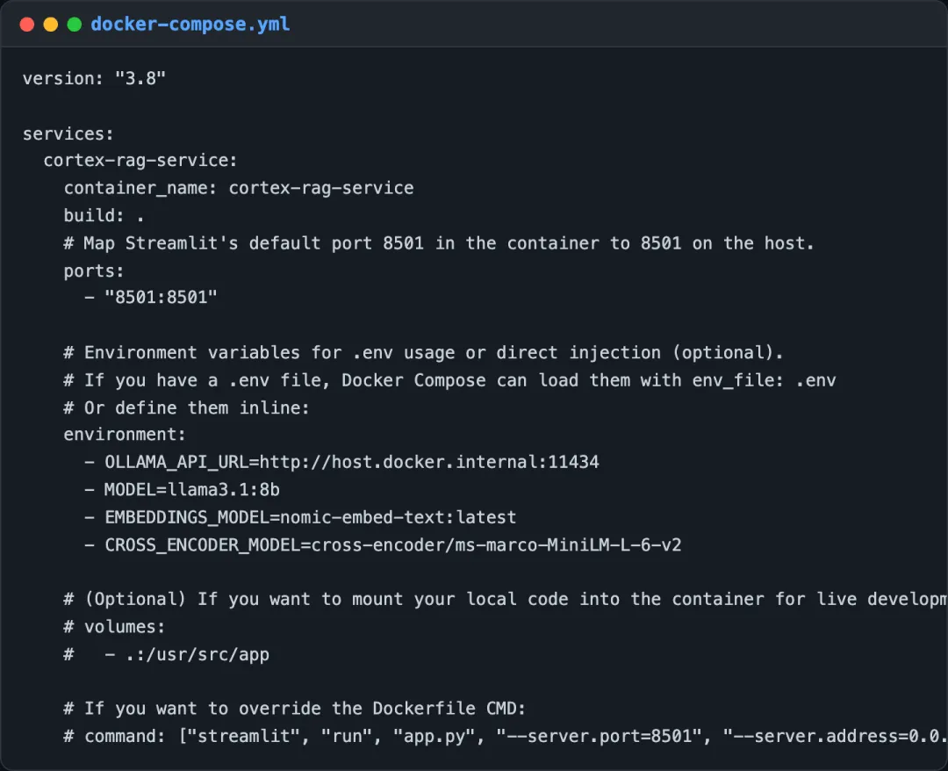Click the EMBEDDINGS_MODEL=nomic-embed-text:latest entry
This screenshot has width=948, height=771.
[x=310, y=517]
